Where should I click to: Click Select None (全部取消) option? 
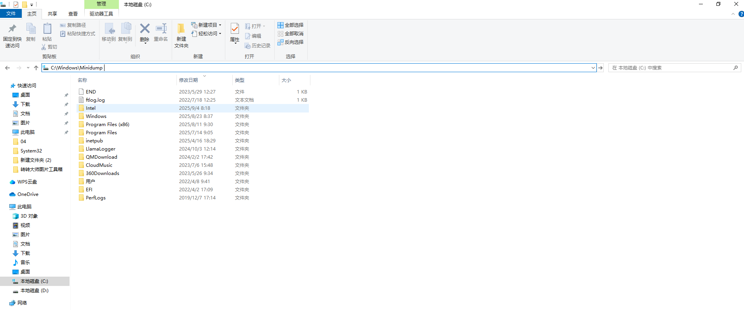click(290, 34)
